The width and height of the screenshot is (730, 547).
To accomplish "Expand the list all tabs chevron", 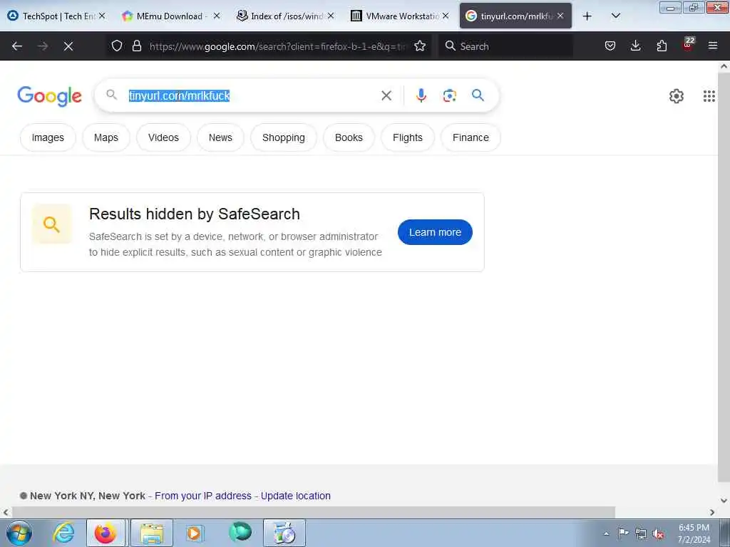I will (x=615, y=16).
